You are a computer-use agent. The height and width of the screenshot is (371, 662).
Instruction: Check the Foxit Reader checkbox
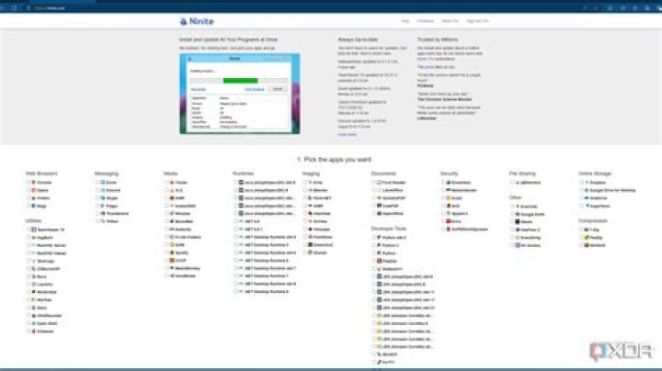[x=373, y=183]
